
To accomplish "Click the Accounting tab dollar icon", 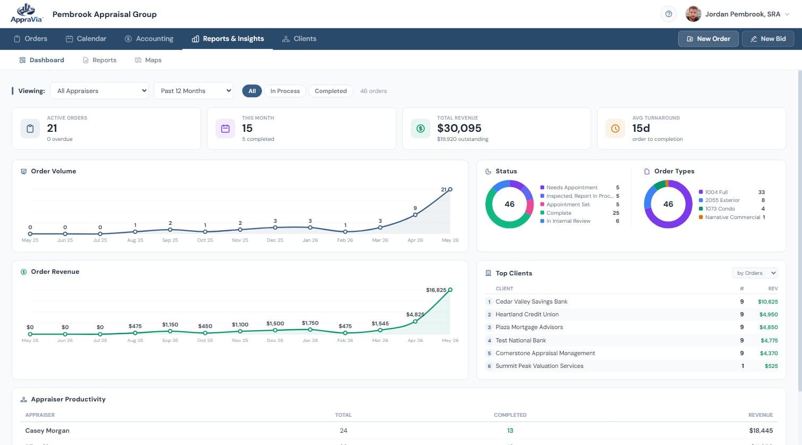I will 128,39.
